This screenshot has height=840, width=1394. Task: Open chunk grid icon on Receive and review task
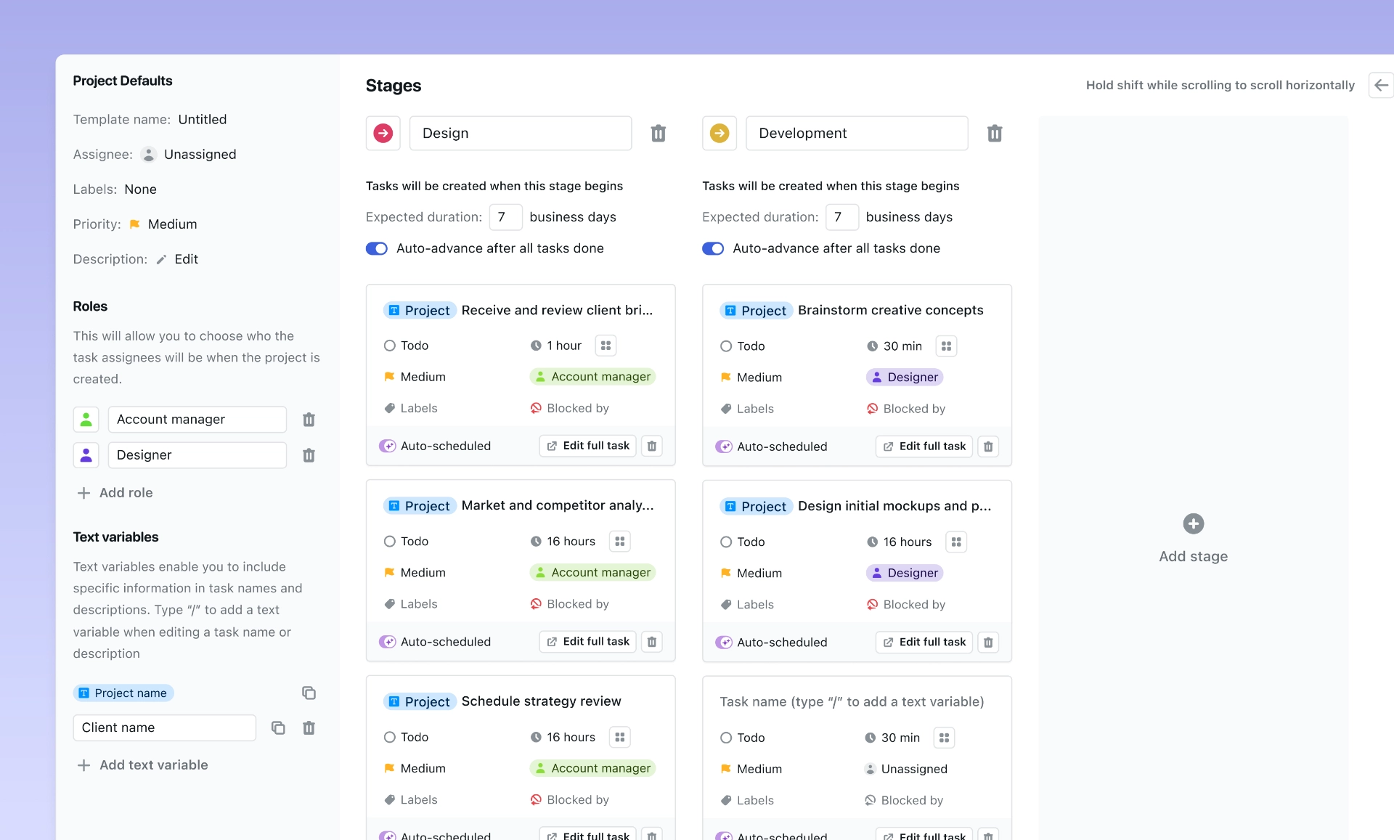[x=606, y=346]
